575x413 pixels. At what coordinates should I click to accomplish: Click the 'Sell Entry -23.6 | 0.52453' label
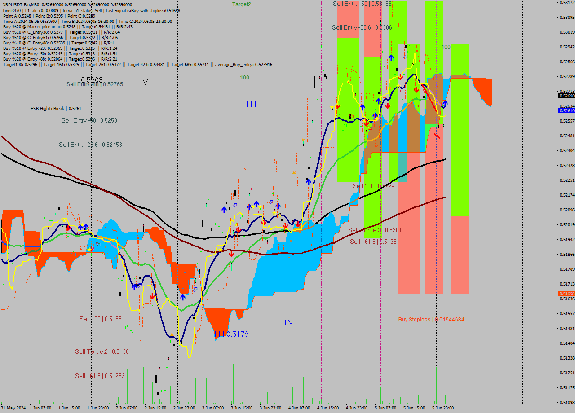[x=90, y=145]
